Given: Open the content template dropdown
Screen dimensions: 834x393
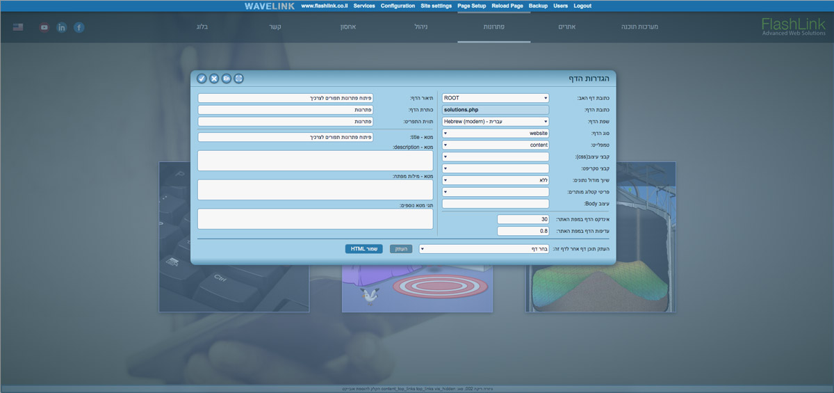Looking at the screenshot, I should [496, 145].
